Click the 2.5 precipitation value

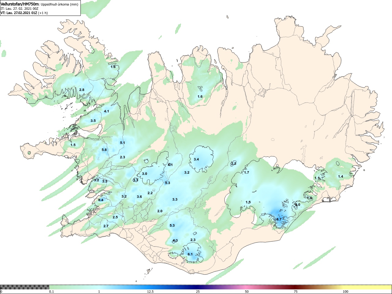tap(115, 217)
